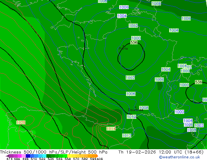Pick the orange arrow end of legend
The image size is (207, 160).
coord(97,156)
